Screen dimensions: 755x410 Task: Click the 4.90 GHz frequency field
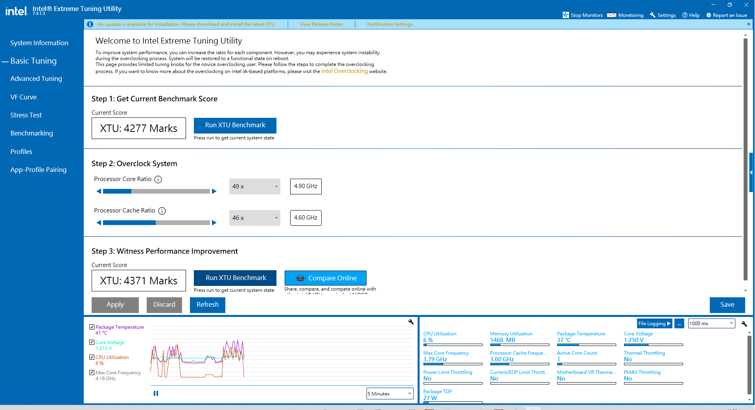[x=306, y=187]
